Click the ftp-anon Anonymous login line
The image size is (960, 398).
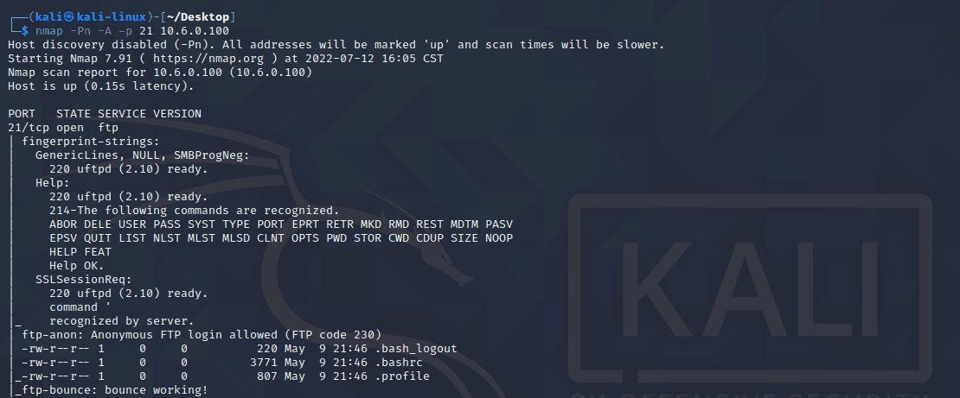[202, 335]
